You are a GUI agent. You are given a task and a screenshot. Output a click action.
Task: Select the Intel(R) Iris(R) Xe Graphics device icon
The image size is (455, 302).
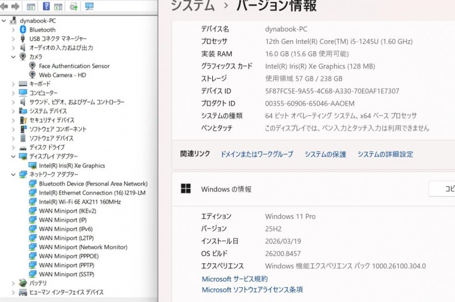32,165
